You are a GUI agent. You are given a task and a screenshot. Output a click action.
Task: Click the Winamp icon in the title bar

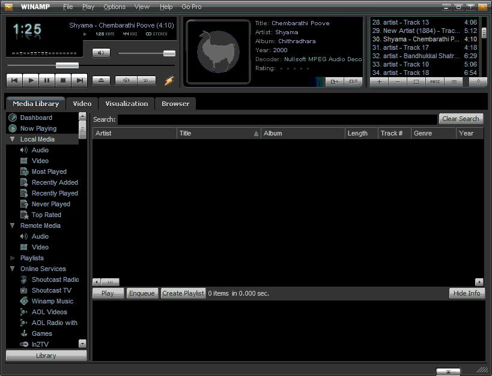pyautogui.click(x=9, y=7)
